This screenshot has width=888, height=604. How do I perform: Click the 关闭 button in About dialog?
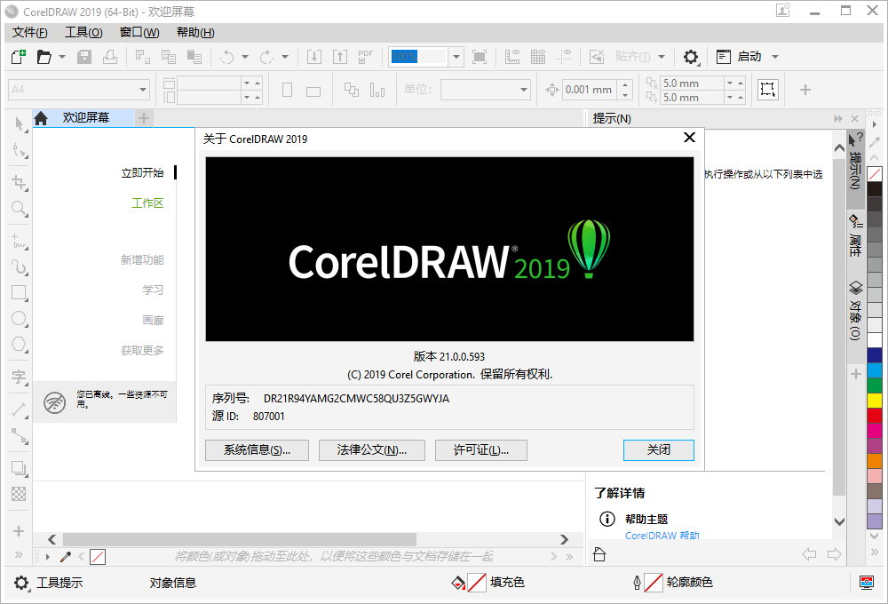tap(658, 449)
